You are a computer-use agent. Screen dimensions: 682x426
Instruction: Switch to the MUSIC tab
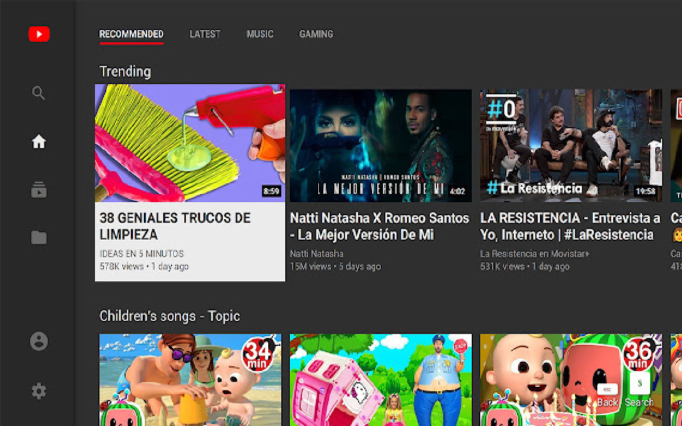point(260,34)
